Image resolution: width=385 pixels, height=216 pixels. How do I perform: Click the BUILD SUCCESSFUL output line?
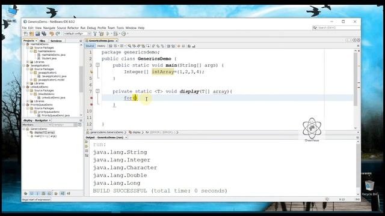[x=160, y=191]
